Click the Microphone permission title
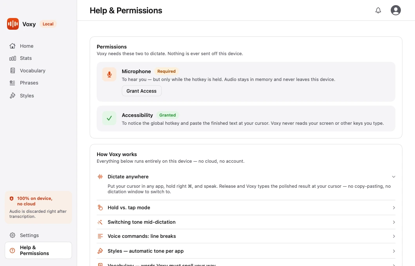 tap(136, 72)
